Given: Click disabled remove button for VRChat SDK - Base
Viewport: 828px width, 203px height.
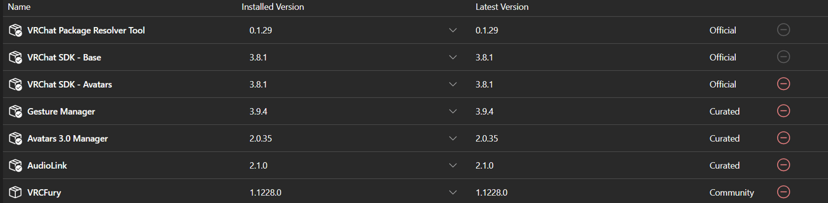Looking at the screenshot, I should click(783, 57).
